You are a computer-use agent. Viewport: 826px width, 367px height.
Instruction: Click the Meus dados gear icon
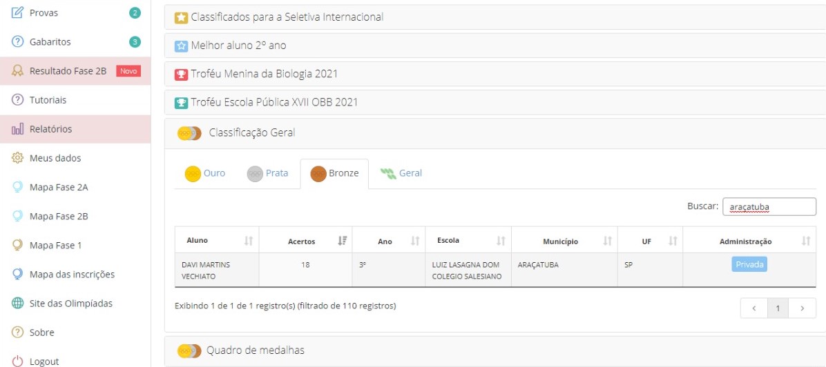click(x=17, y=158)
